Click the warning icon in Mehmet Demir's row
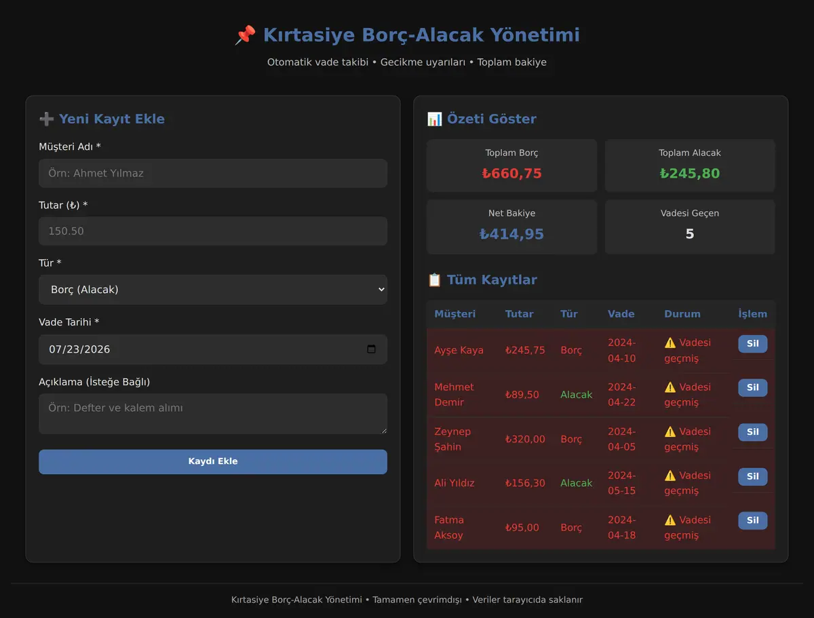The height and width of the screenshot is (618, 814). click(x=670, y=387)
